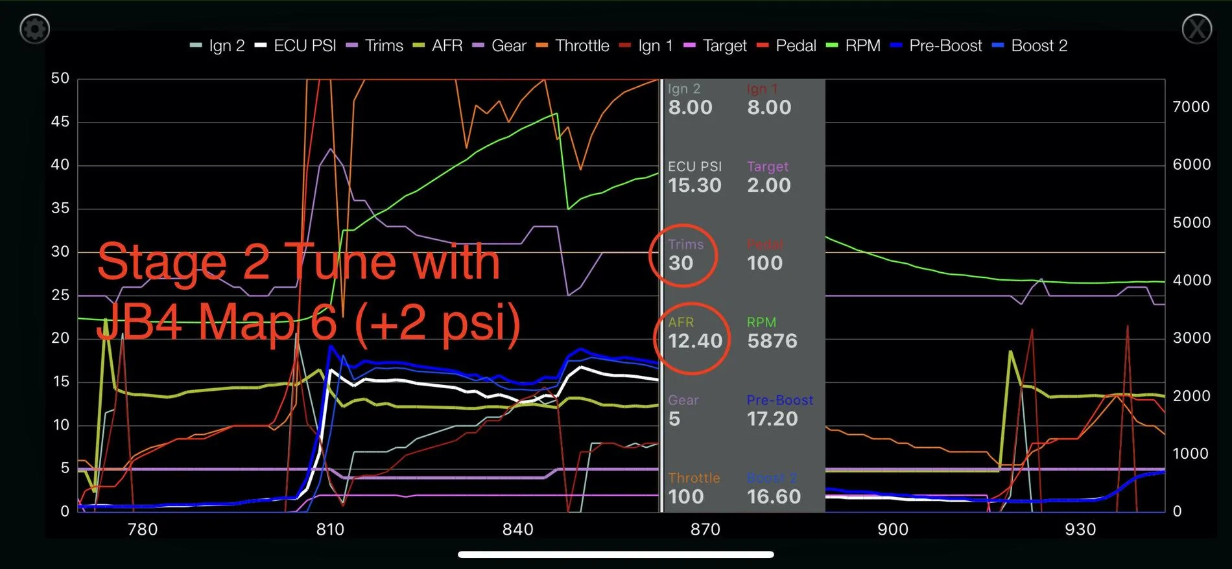Click the Trims readout 30 in the data panel
This screenshot has width=1232, height=569.
(685, 255)
